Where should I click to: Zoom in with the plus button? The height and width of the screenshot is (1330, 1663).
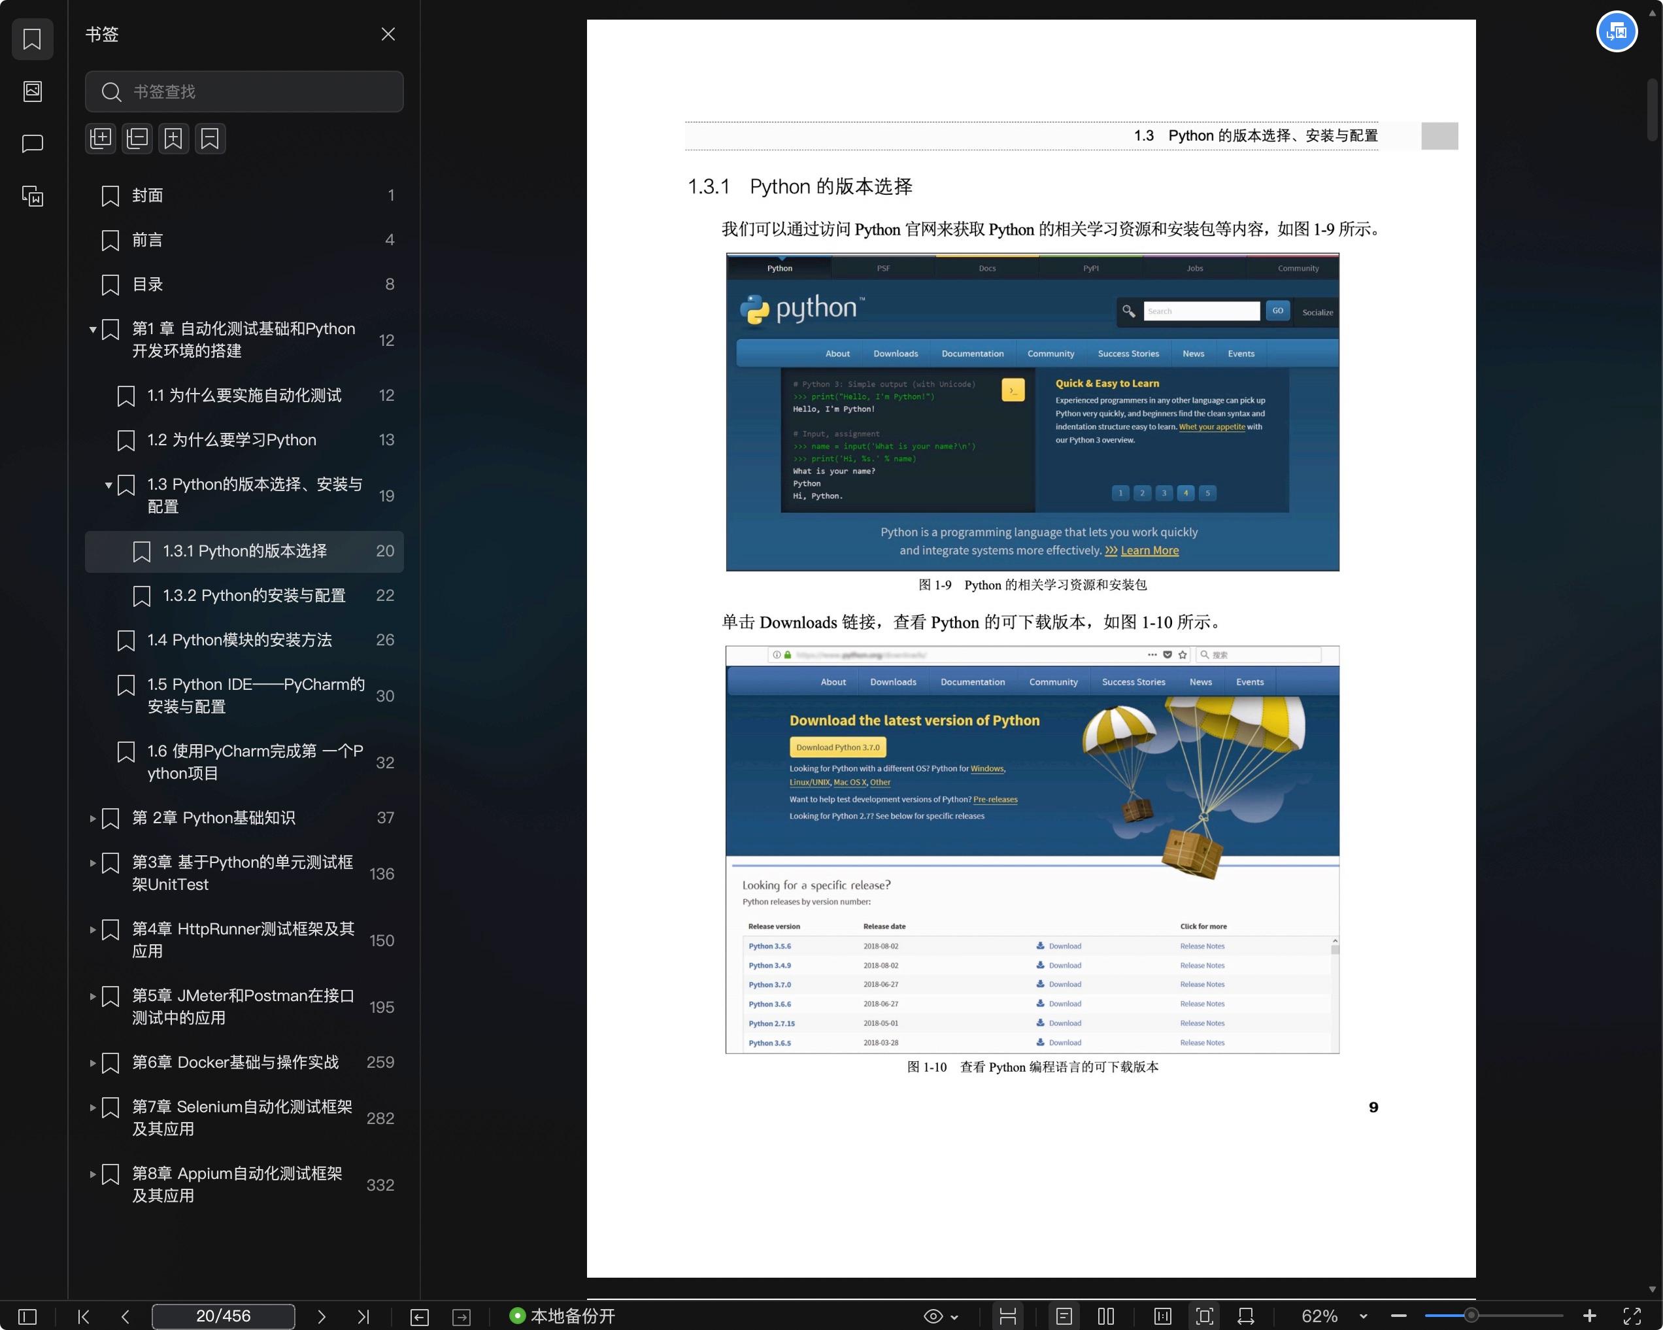click(x=1590, y=1316)
